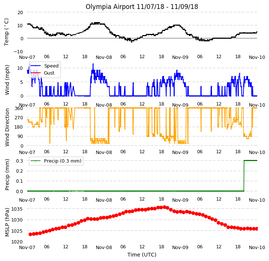
Task: Click the Wind (mph) y-axis label
Action: click(x=7, y=80)
